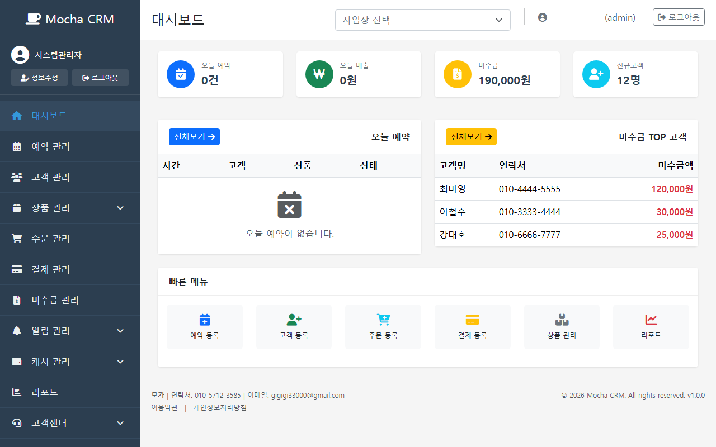This screenshot has width=716, height=447.
Task: Click the 주문 등록 shopping cart icon
Action: tap(383, 320)
